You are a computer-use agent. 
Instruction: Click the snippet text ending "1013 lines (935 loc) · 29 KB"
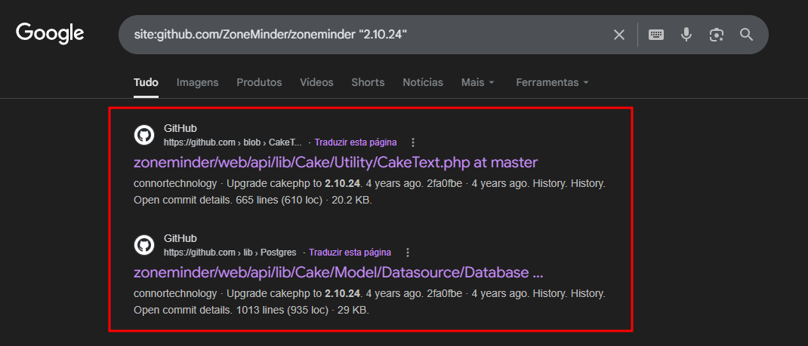pyautogui.click(x=369, y=302)
